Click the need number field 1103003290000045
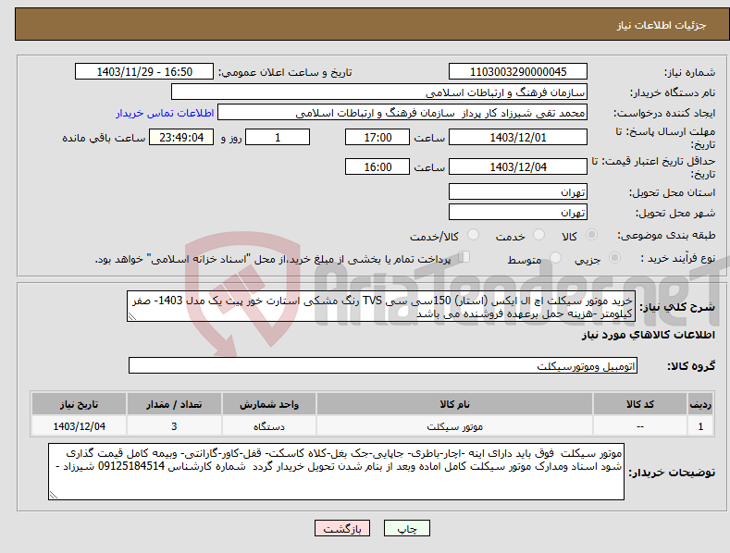 [x=518, y=72]
